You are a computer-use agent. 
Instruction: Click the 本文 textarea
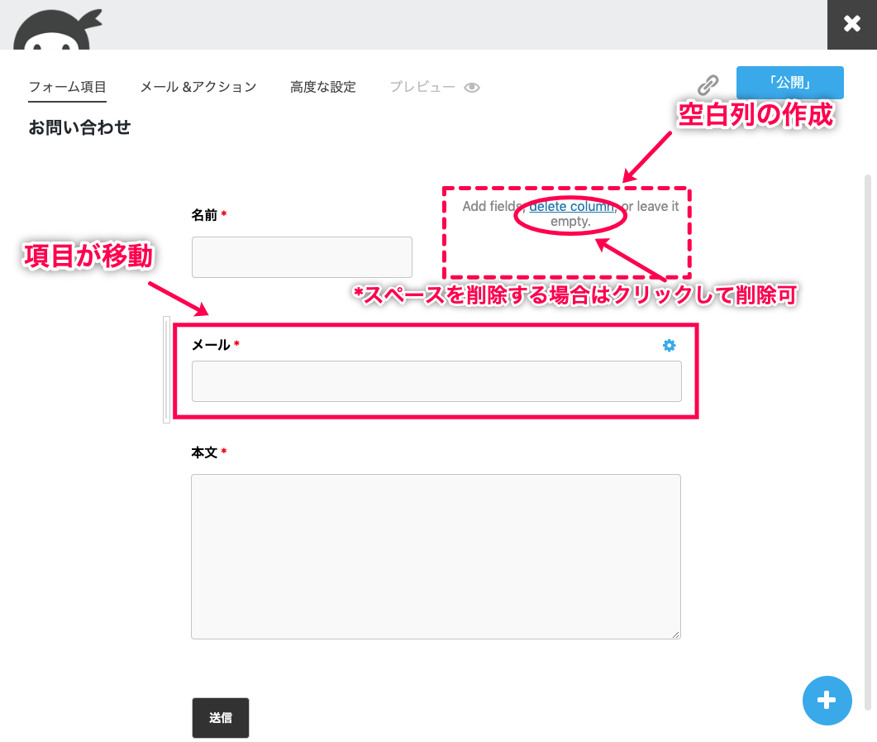436,557
